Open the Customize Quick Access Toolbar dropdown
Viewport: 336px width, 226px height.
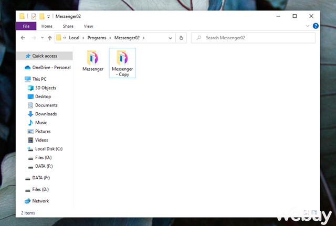(x=49, y=16)
